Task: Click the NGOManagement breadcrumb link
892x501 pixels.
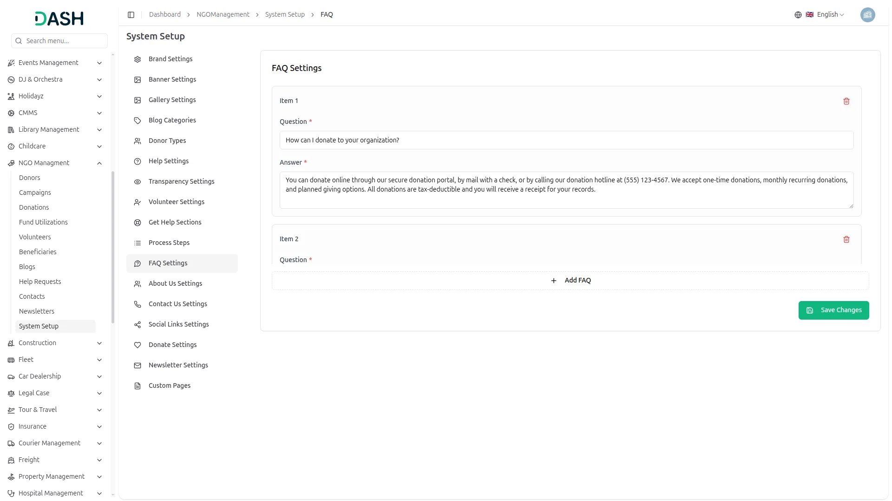Action: 223,15
